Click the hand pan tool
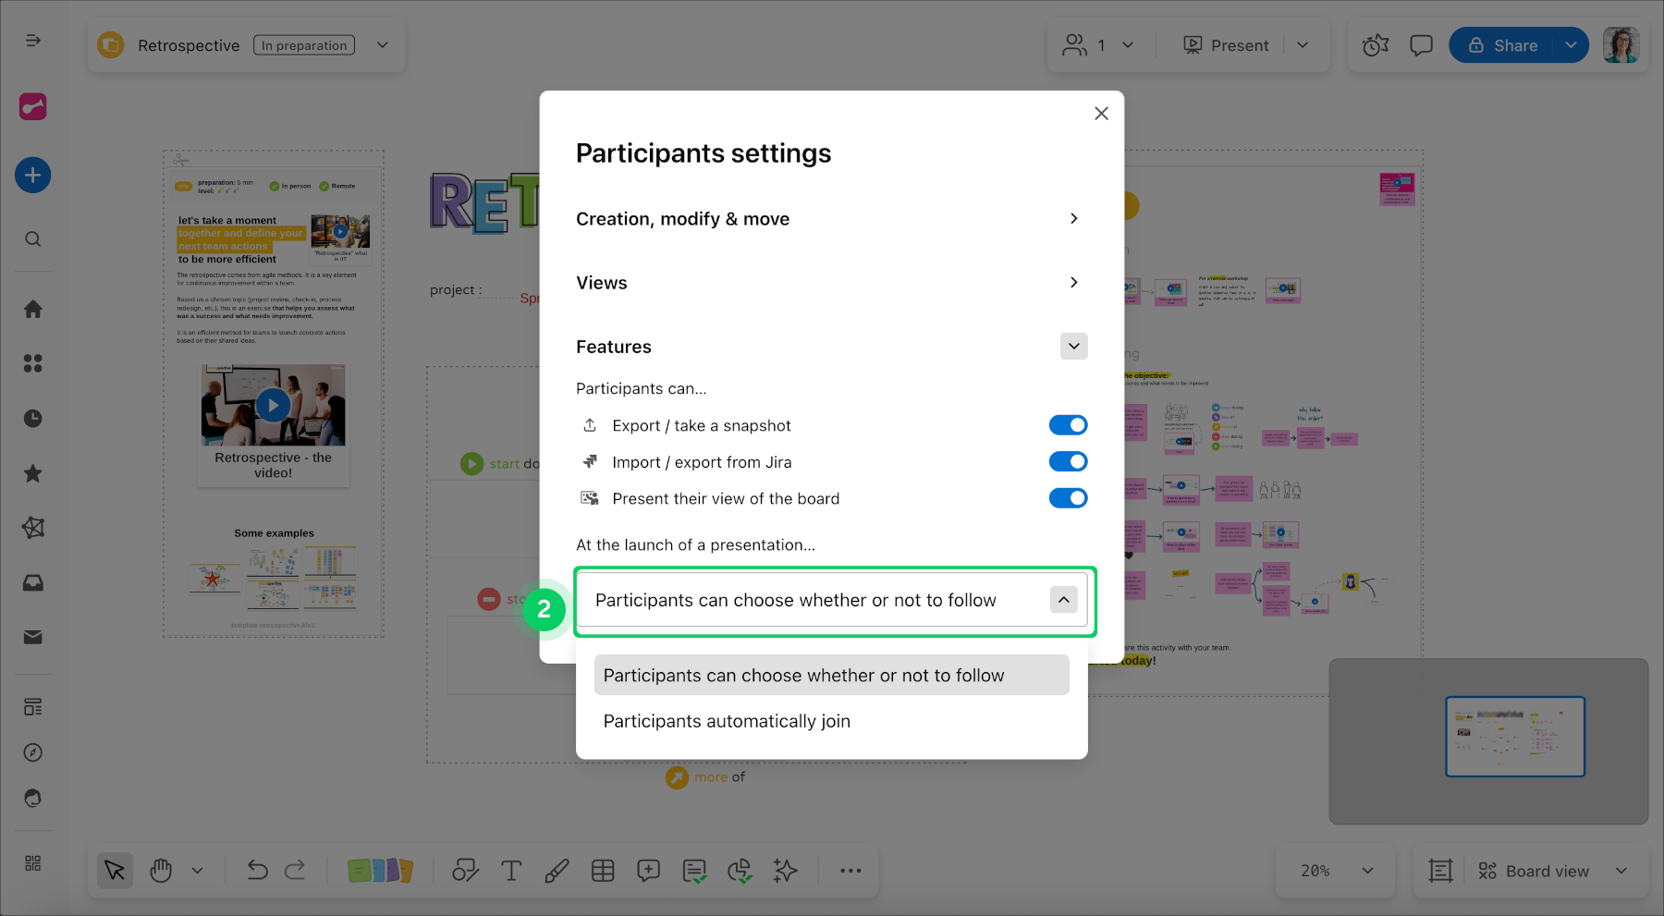The height and width of the screenshot is (916, 1664). pyautogui.click(x=161, y=871)
